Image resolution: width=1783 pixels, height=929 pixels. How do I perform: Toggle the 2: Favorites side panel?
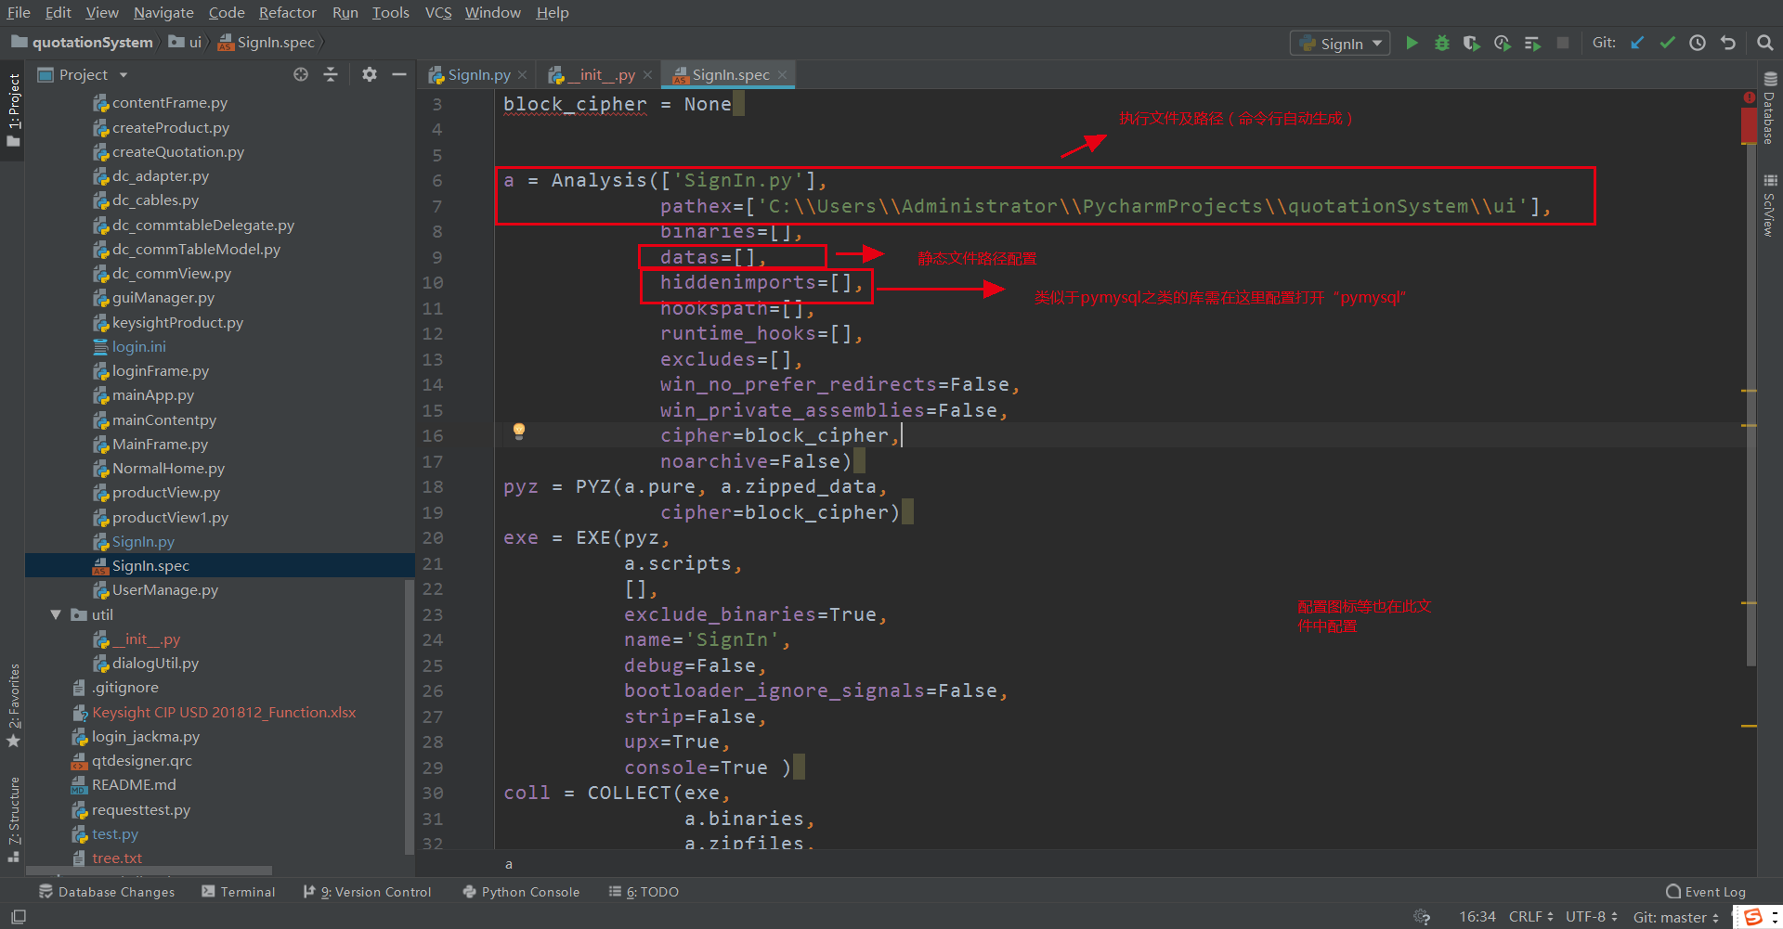pos(13,705)
